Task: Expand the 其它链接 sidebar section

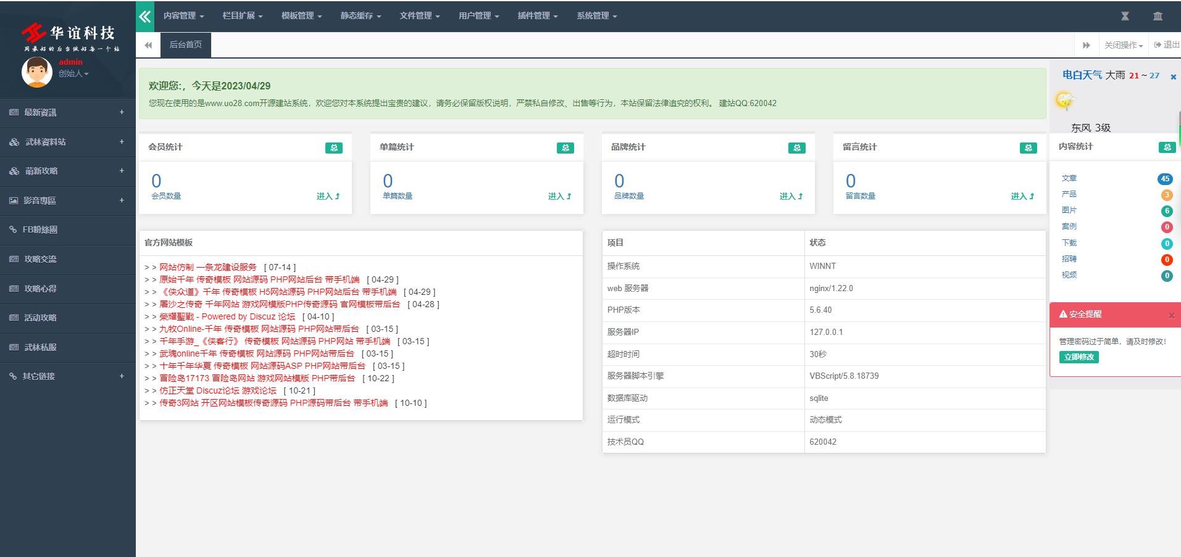Action: 68,376
